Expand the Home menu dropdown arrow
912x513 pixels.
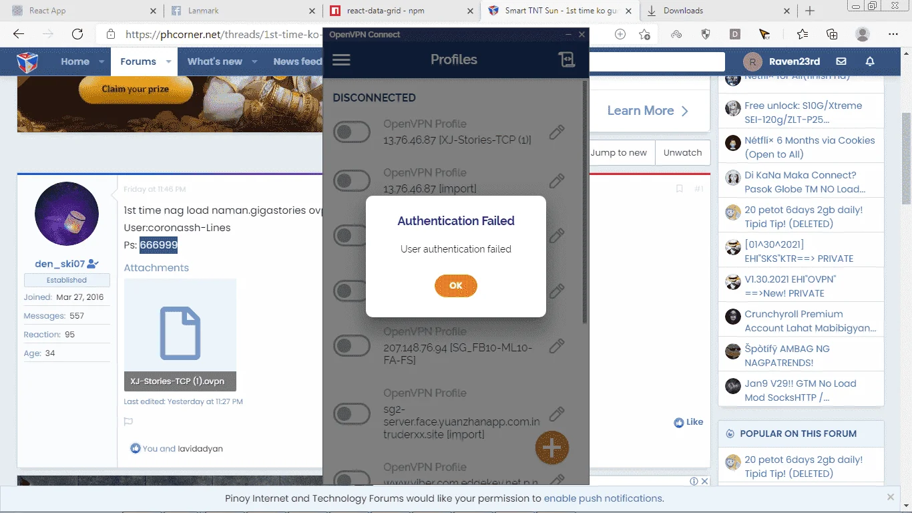101,61
